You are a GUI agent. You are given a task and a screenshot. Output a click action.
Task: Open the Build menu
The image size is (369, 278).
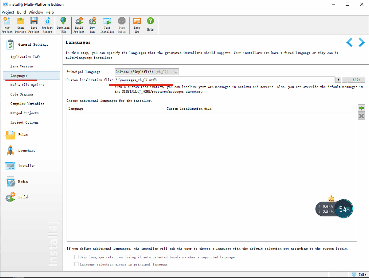click(21, 12)
